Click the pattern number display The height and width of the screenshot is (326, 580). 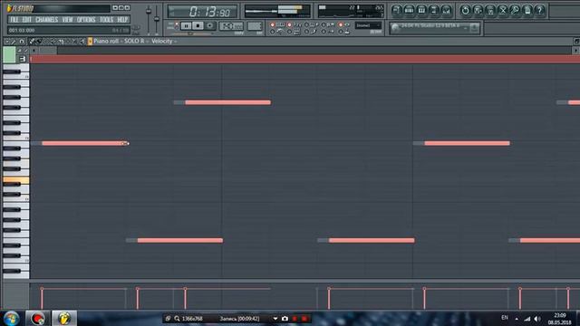(x=255, y=26)
